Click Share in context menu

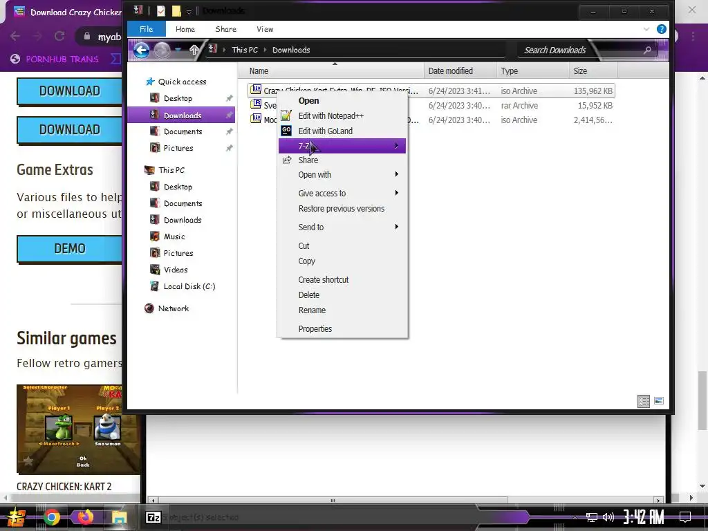[x=308, y=160]
